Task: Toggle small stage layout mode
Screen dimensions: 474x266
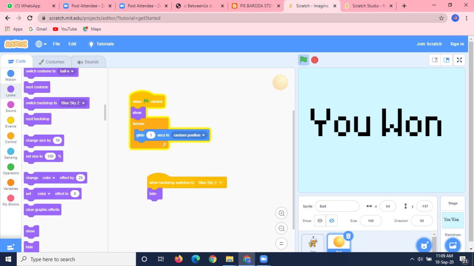Action: [435, 60]
